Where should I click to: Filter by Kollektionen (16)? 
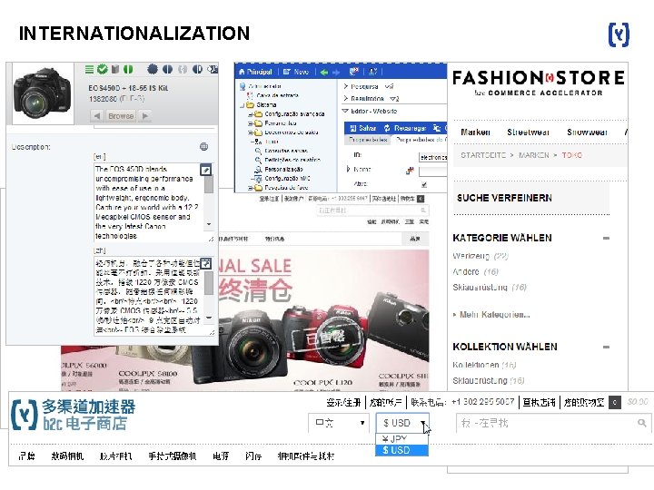[x=484, y=365]
